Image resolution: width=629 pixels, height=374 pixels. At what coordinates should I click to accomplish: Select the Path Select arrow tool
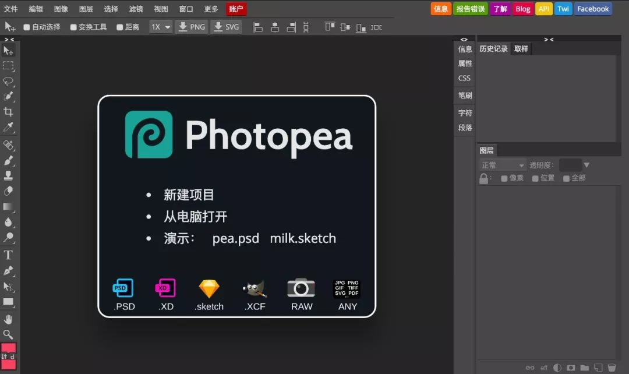[8, 287]
